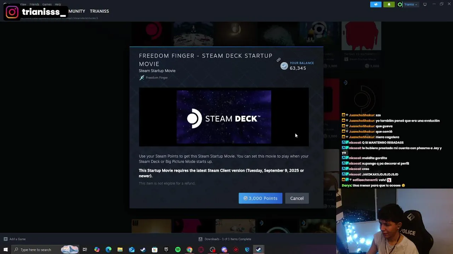Viewport: 453px width, 254px height.
Task: Click the Trianiss profile avatar
Action: pyautogui.click(x=400, y=4)
